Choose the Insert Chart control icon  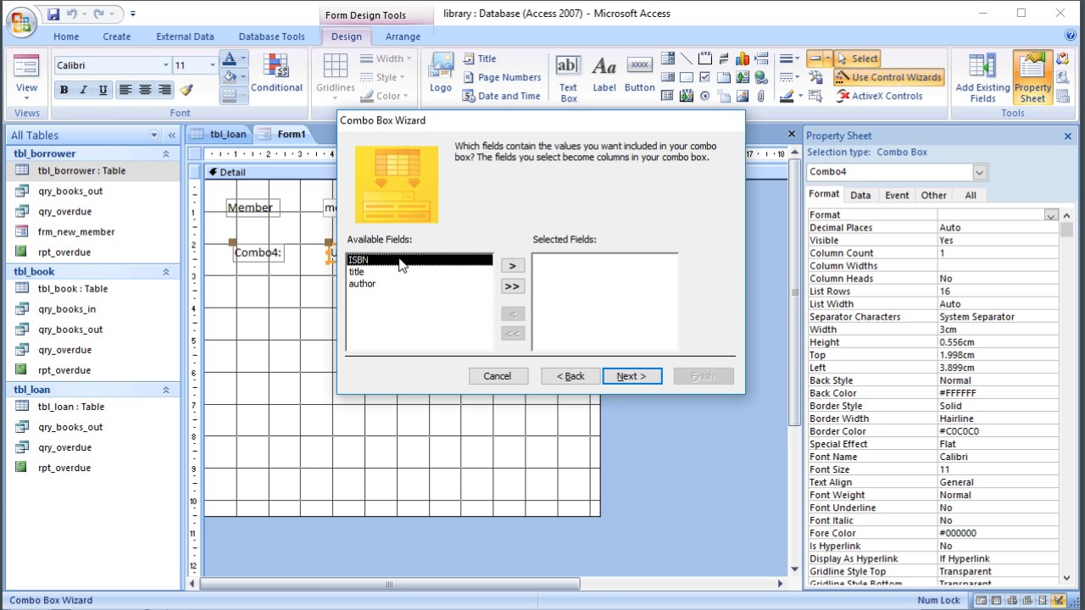(x=743, y=58)
